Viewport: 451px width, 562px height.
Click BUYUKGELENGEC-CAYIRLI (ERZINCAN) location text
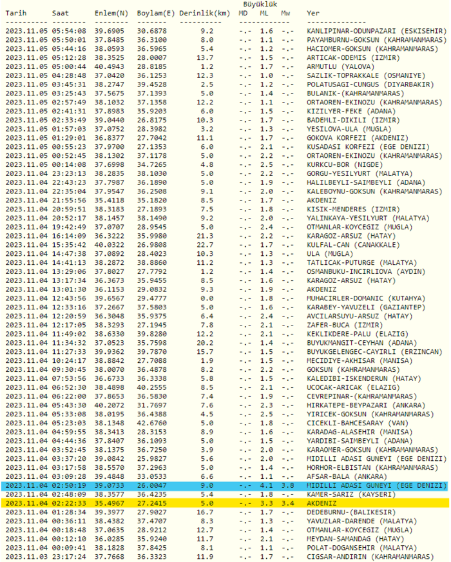tap(374, 352)
